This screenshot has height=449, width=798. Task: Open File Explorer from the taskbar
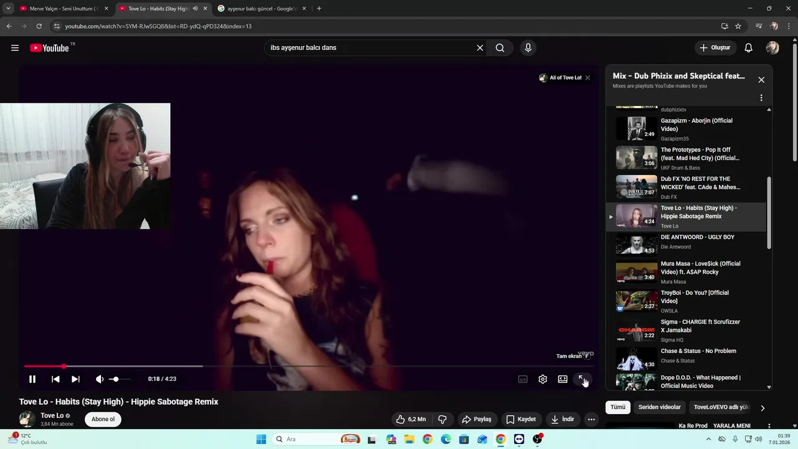point(410,439)
